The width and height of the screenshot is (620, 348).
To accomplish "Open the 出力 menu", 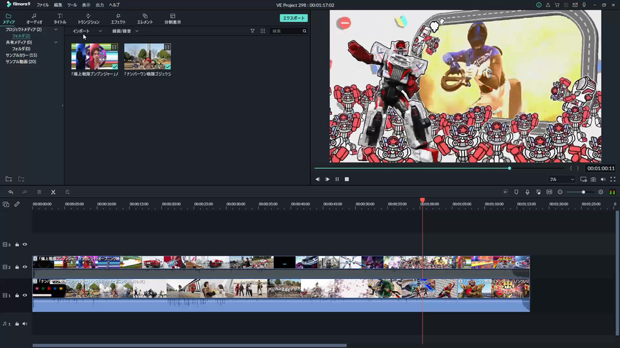I will (x=99, y=5).
